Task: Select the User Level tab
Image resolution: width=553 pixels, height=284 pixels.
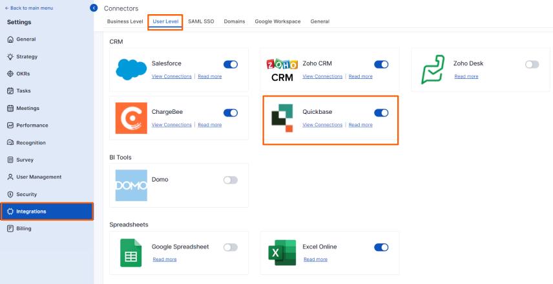Action: coord(165,21)
